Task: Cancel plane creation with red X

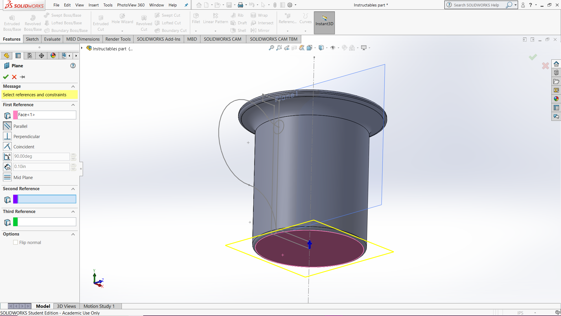Action: (x=14, y=77)
